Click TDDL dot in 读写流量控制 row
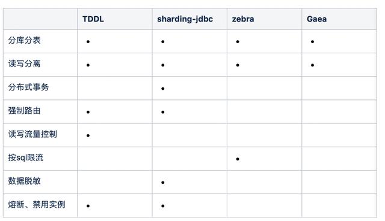Image resolution: width=385 pixels, height=221 pixels. click(x=88, y=136)
